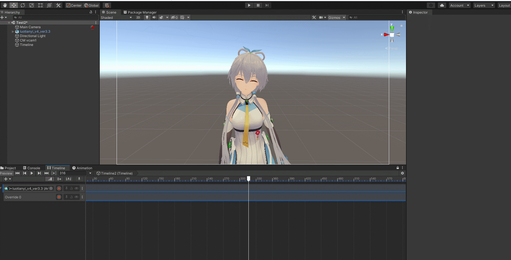Click Cinemachine brain icon beside Main Camera
511x260 pixels.
coord(93,27)
